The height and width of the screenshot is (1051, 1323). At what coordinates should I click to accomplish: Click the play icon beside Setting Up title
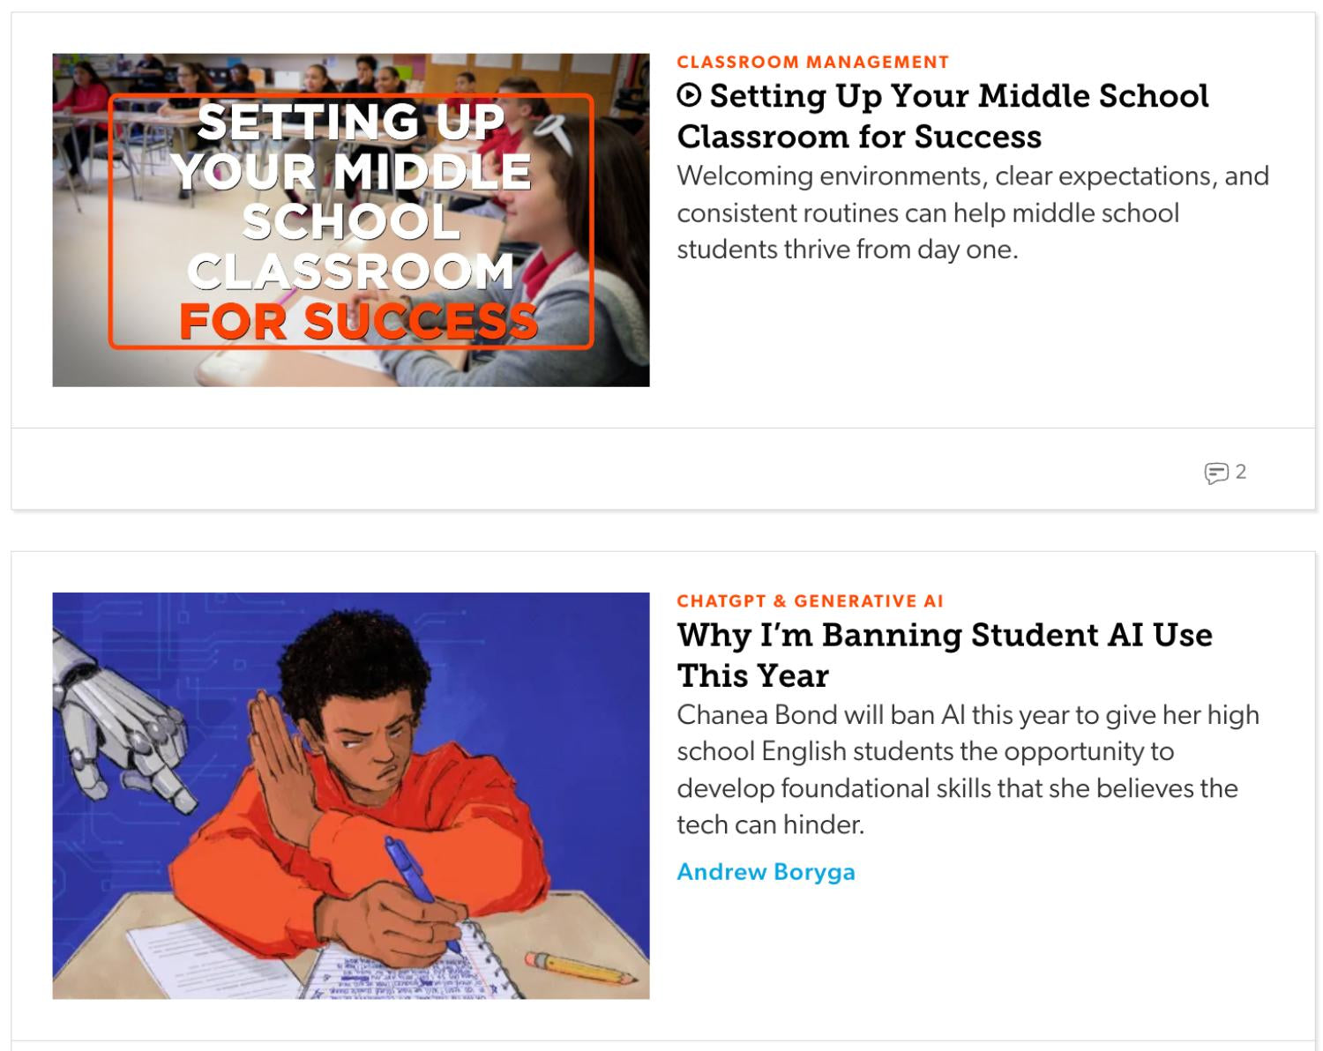689,95
